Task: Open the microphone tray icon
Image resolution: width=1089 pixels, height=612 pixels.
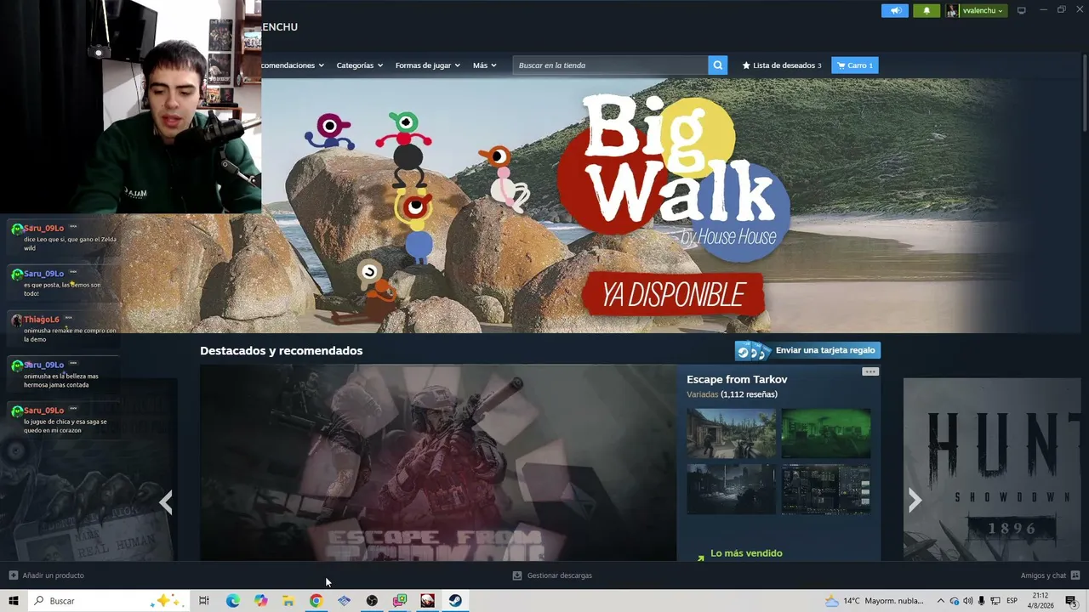Action: click(x=981, y=601)
